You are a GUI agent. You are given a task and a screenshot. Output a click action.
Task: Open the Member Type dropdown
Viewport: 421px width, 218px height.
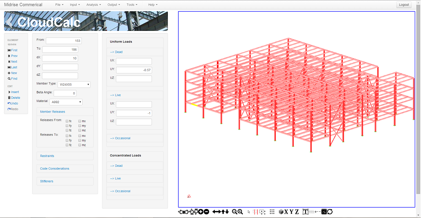point(74,84)
